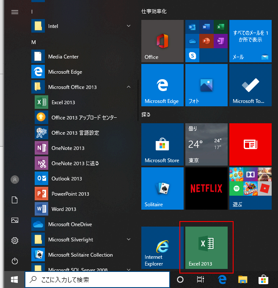Viewport: 278px width, 288px height.
Task: Click the Power button icon
Action: tap(15, 261)
